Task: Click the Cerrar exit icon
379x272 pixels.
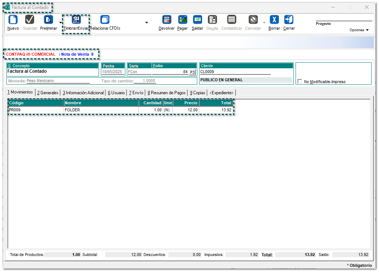Action: tap(289, 20)
